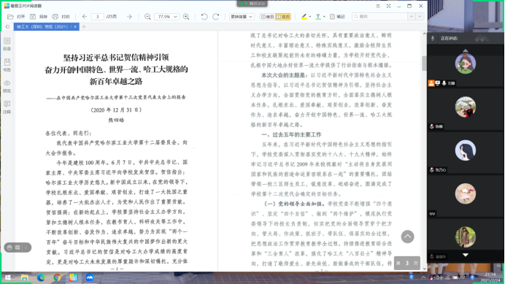505x284 pixels.
Task: Rotate page counterclockwise
Action: (x=204, y=17)
